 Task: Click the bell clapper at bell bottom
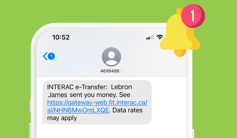coord(180,53)
